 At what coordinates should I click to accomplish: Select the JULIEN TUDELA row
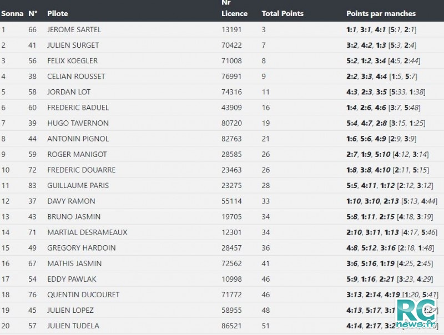[x=222, y=326]
